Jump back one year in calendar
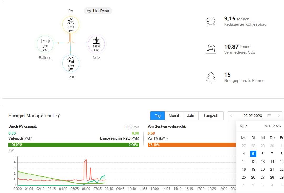The image size is (284, 193). coord(241,126)
